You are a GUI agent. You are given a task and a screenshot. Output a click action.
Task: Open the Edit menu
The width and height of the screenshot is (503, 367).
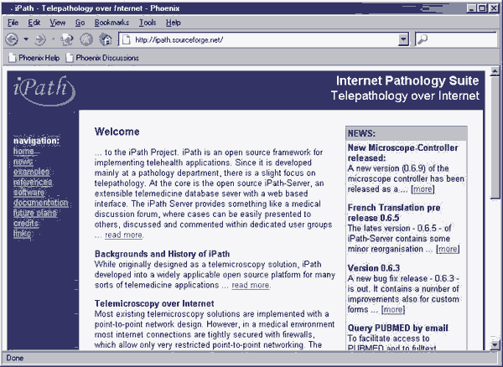point(34,23)
